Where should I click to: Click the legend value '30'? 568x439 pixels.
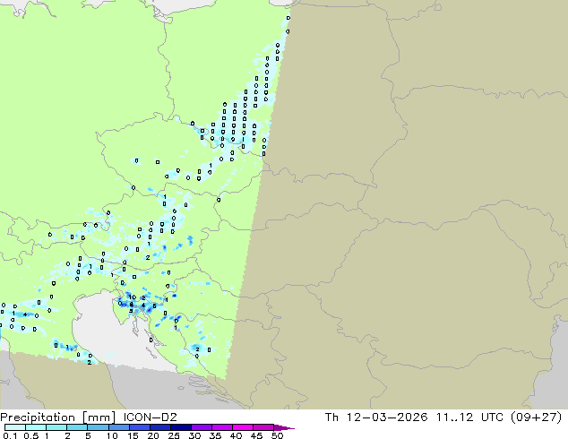click(x=195, y=435)
